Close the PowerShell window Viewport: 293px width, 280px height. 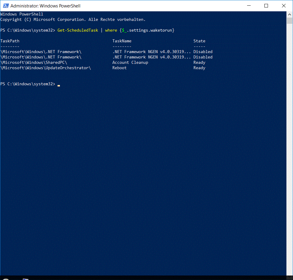coord(284,6)
